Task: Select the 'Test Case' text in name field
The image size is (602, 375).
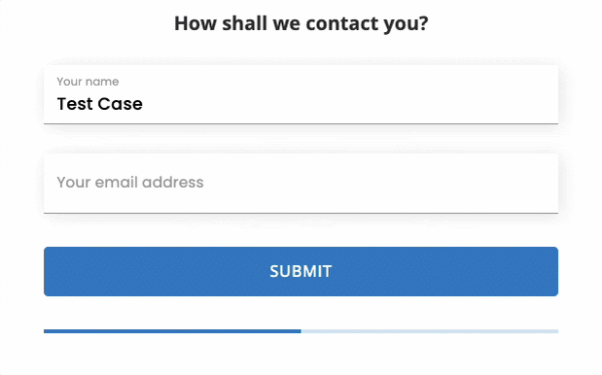Action: click(100, 104)
